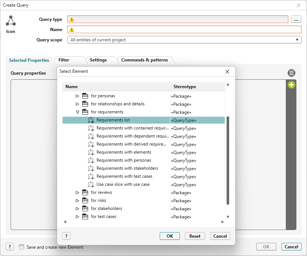This screenshot has height=256, width=307.
Task: Switch to the Selected Properties tab
Action: (x=29, y=60)
